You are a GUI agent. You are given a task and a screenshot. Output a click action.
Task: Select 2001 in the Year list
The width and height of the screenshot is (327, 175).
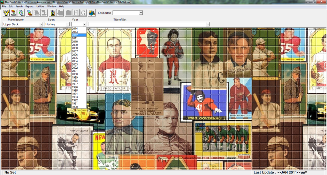click(79, 71)
